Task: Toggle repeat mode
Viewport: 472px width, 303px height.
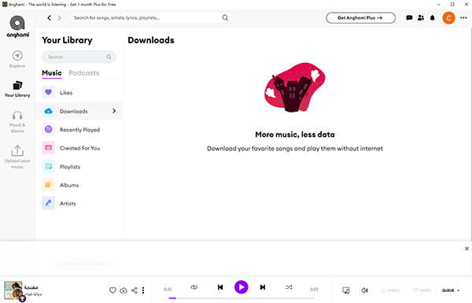Action: (194, 287)
